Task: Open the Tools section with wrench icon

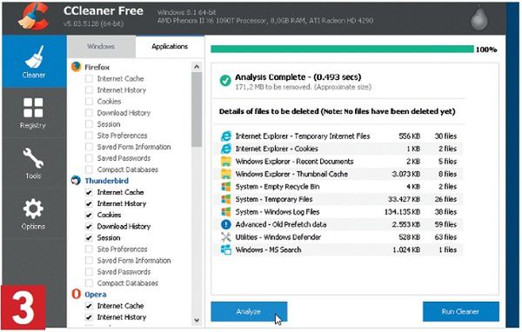Action: [34, 163]
